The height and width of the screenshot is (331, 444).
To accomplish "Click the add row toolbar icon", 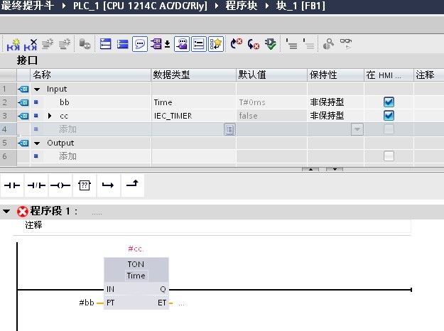I will tap(65, 44).
